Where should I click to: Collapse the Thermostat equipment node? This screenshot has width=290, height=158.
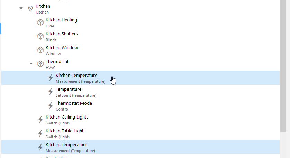[31, 64]
